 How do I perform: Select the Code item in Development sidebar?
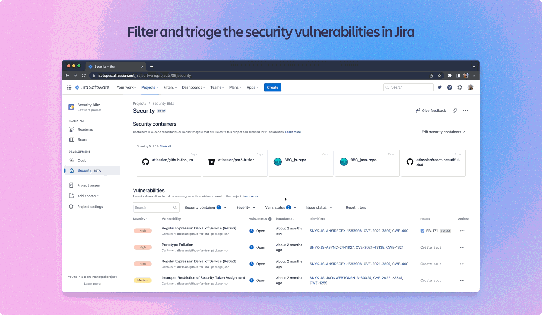[x=82, y=160]
